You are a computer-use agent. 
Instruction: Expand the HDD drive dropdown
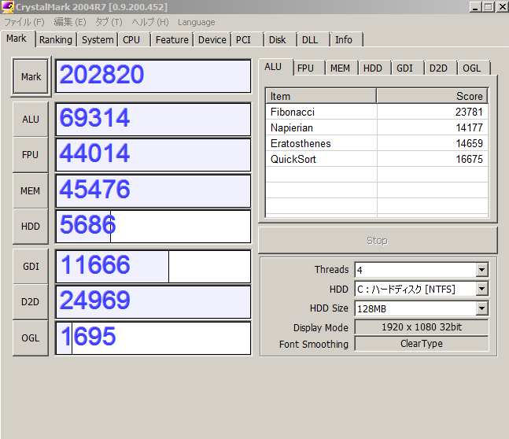pos(481,289)
